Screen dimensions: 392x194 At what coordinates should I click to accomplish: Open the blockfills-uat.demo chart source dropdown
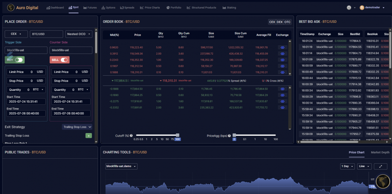pyautogui.click(x=121, y=166)
